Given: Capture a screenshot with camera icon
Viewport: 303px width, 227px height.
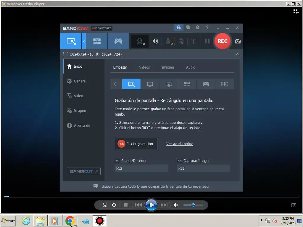Looking at the screenshot, I should 238,41.
